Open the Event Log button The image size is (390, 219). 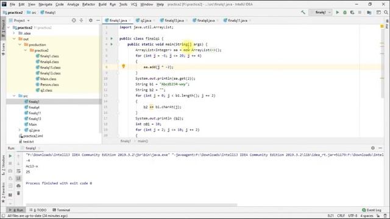[x=371, y=210]
